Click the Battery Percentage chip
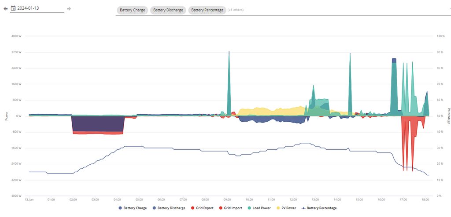451x217 pixels. tap(207, 10)
